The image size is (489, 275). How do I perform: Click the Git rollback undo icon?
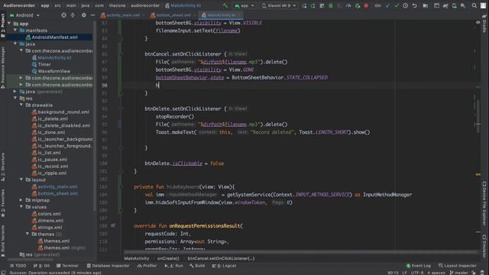click(x=414, y=5)
